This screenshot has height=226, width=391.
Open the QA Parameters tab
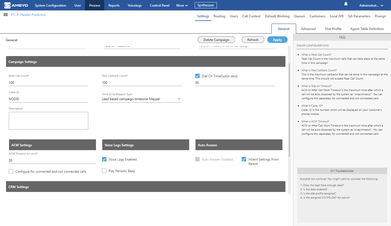[359, 16]
